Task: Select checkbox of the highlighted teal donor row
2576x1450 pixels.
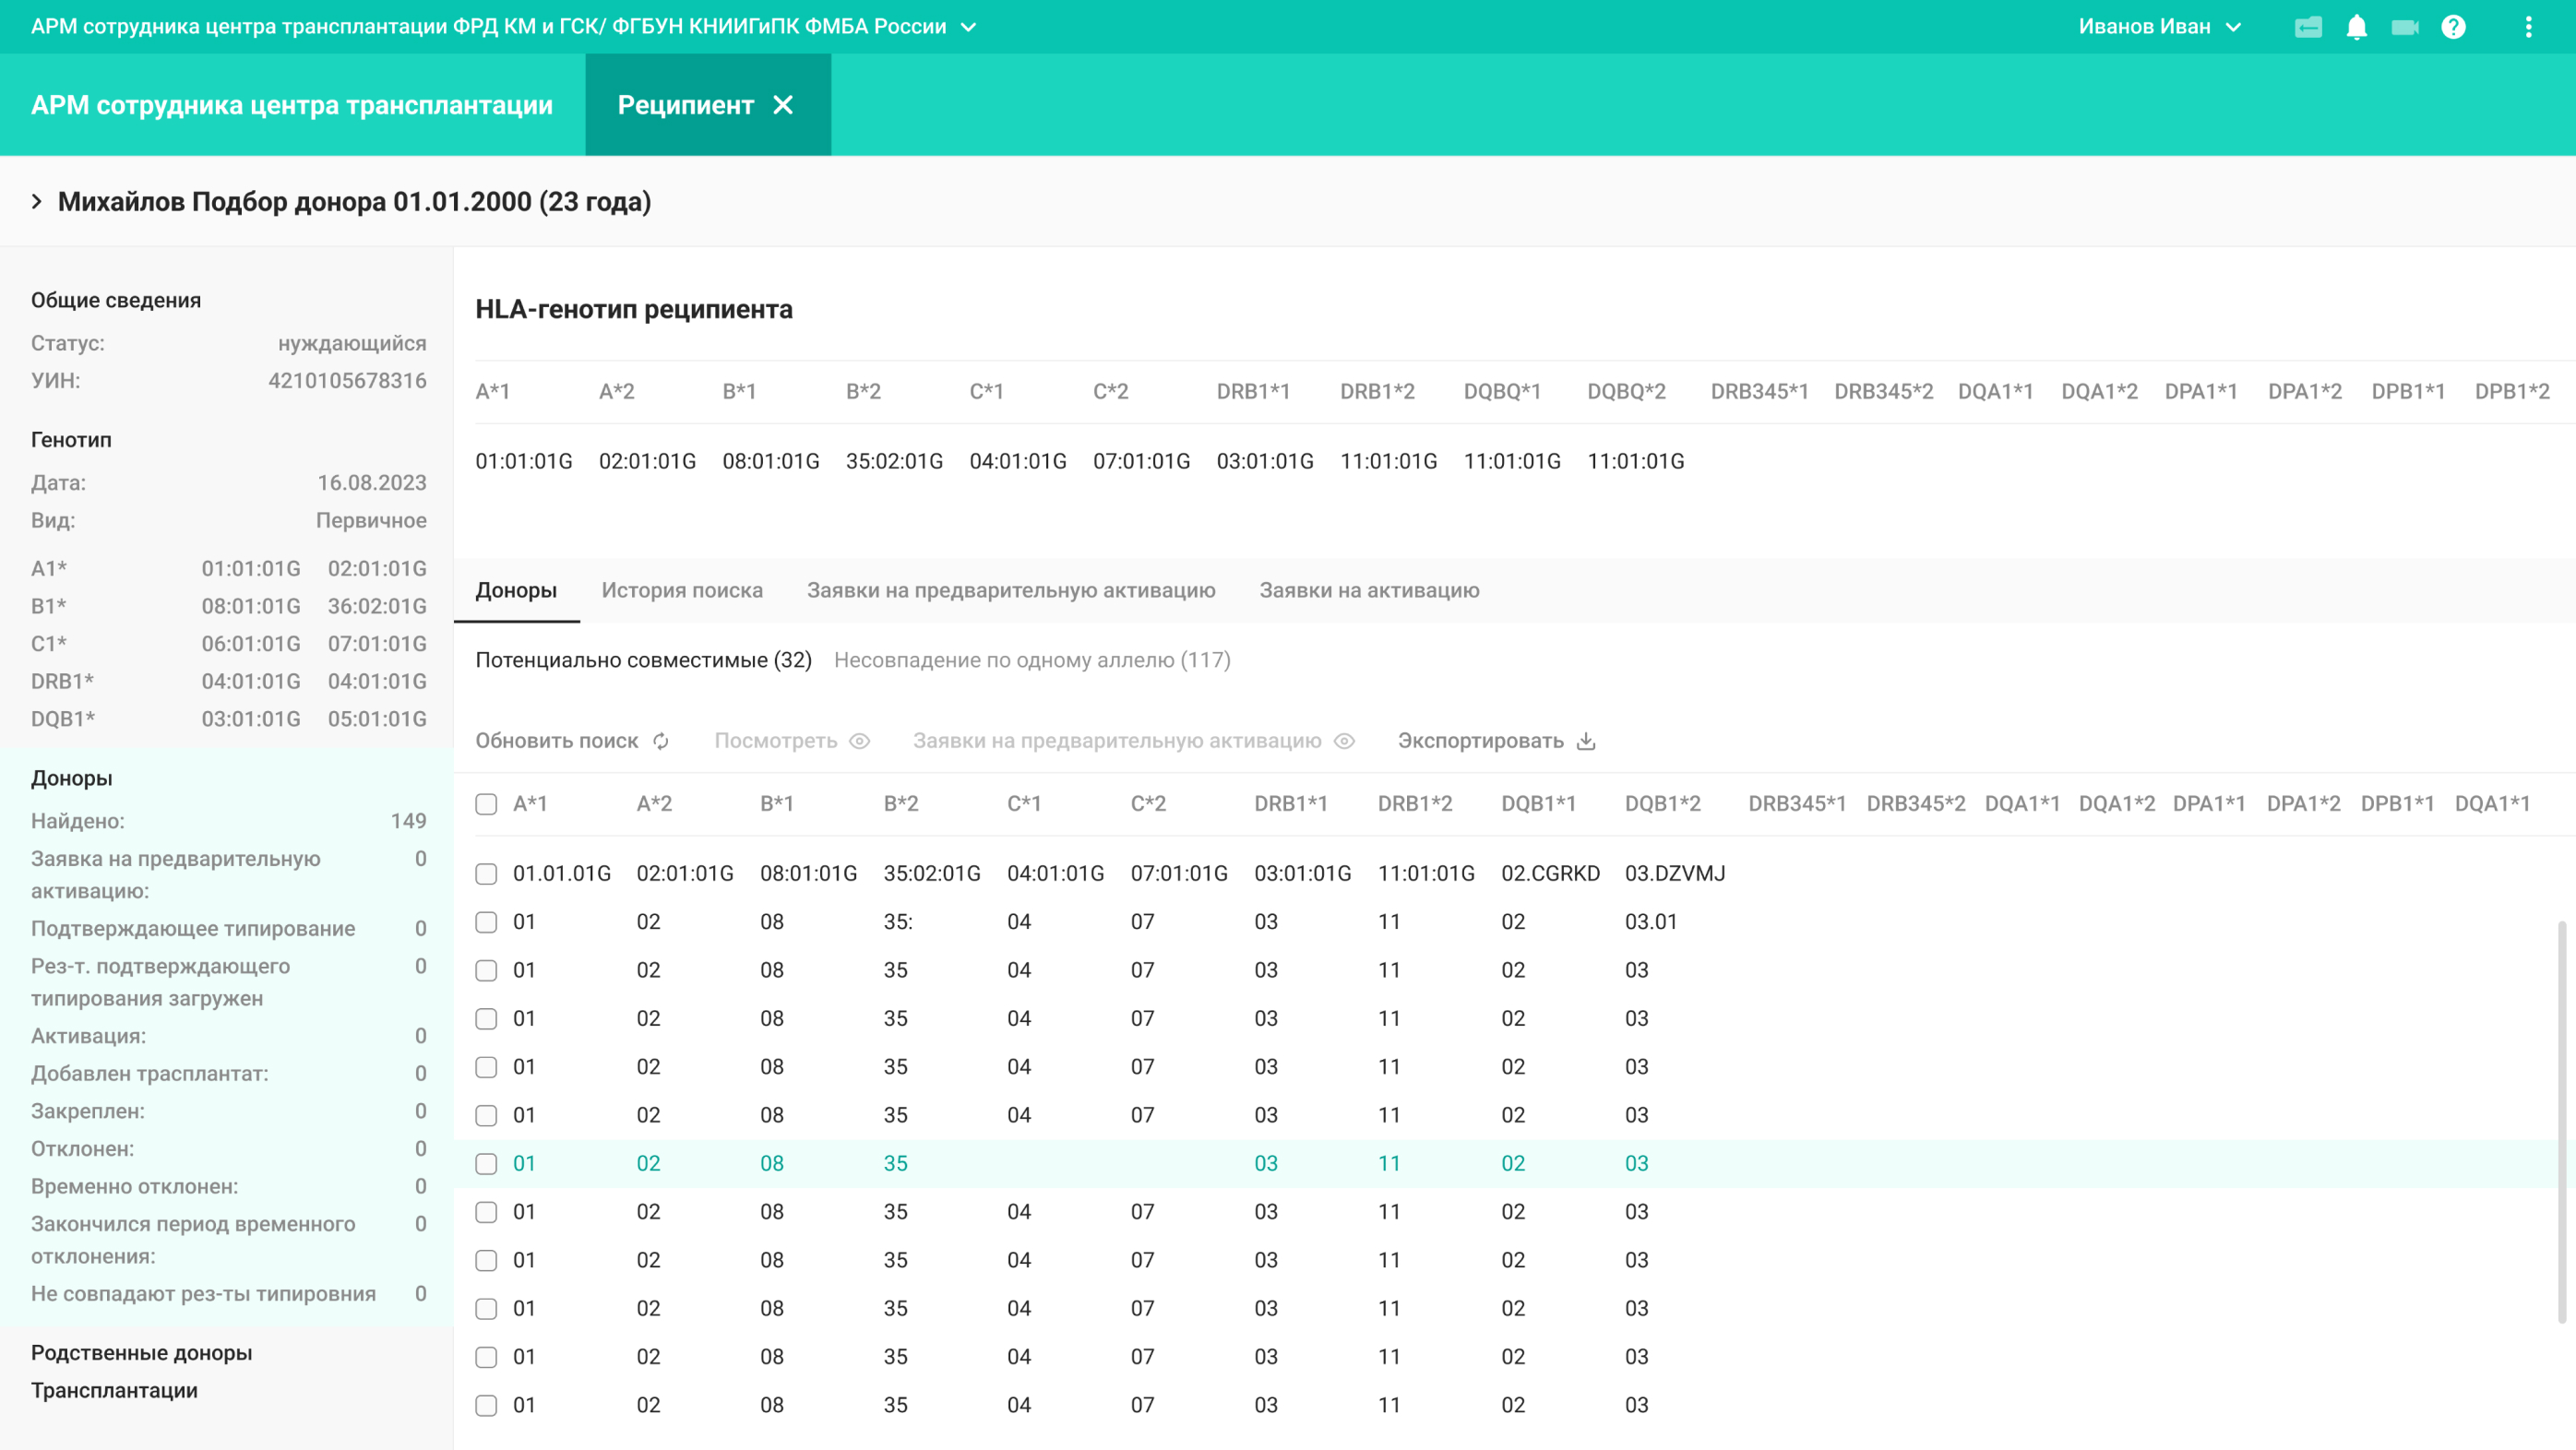Action: point(486,1163)
